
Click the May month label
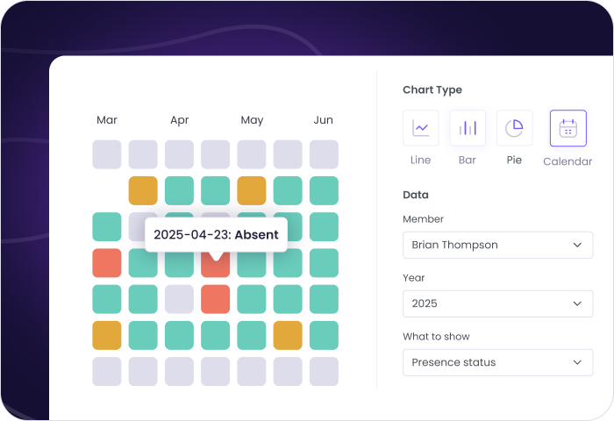tap(252, 120)
